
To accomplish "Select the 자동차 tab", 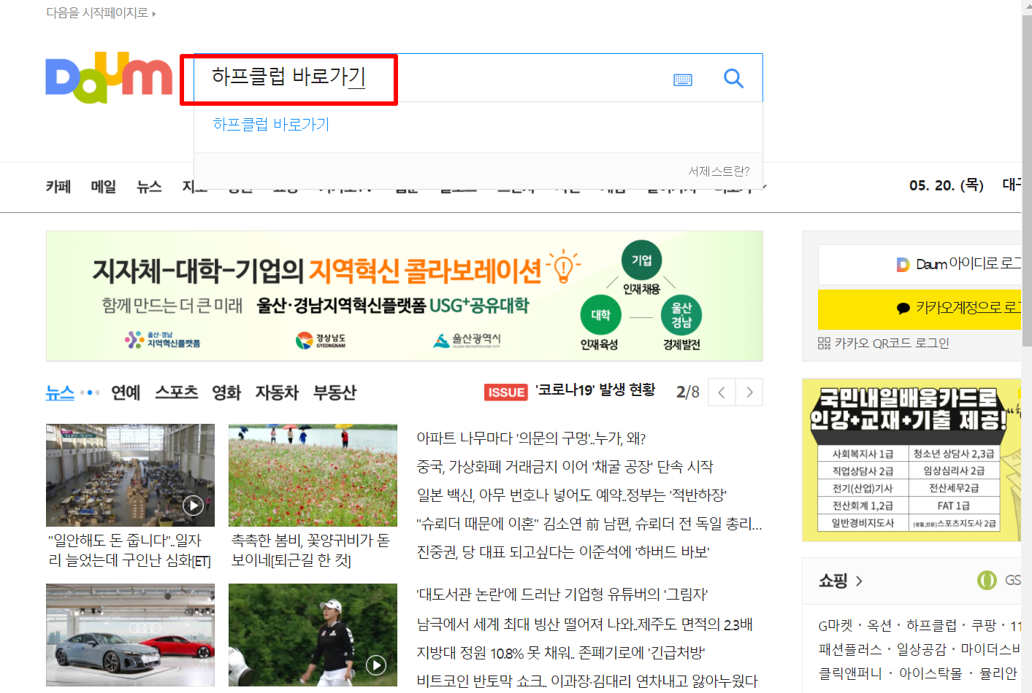I will (x=277, y=392).
